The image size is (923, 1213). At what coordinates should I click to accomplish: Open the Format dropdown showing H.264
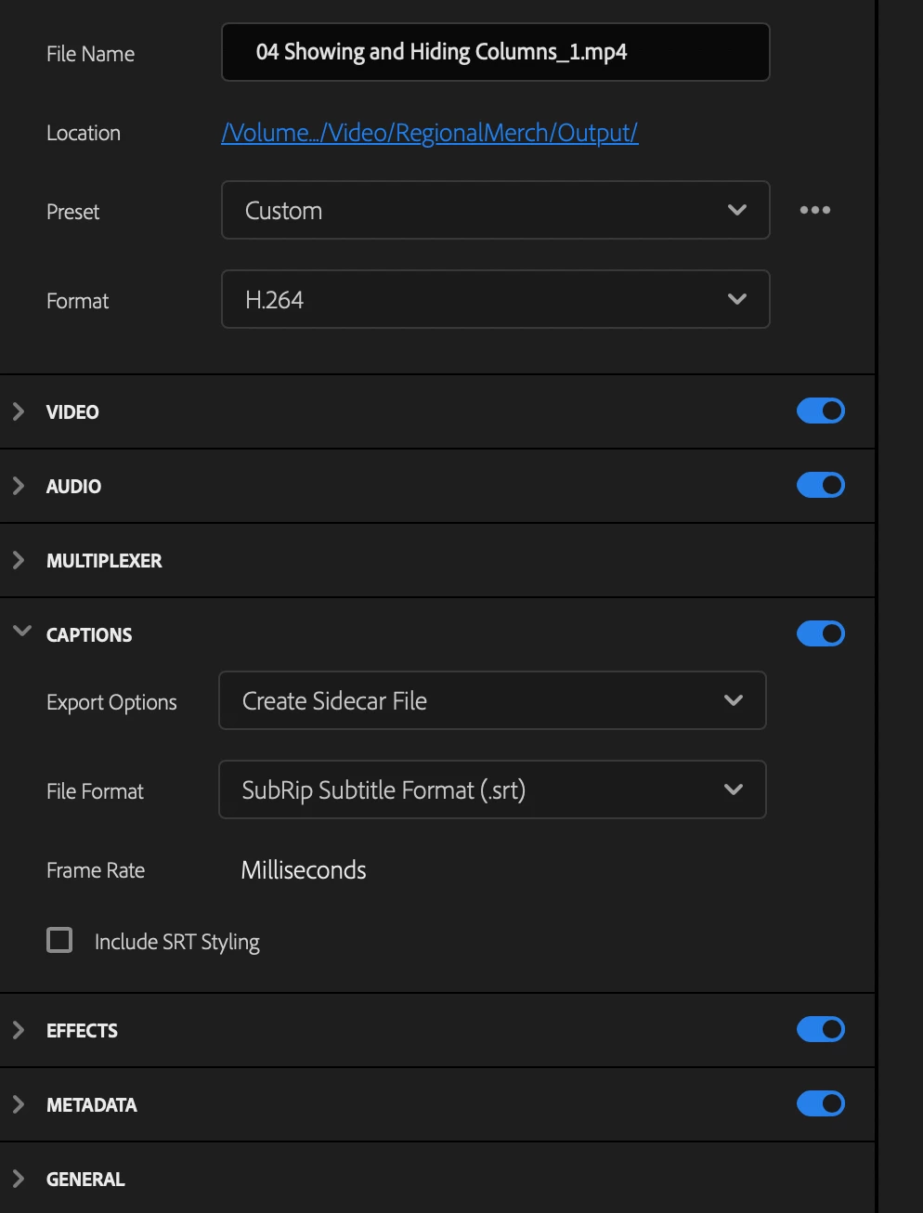pyautogui.click(x=495, y=299)
